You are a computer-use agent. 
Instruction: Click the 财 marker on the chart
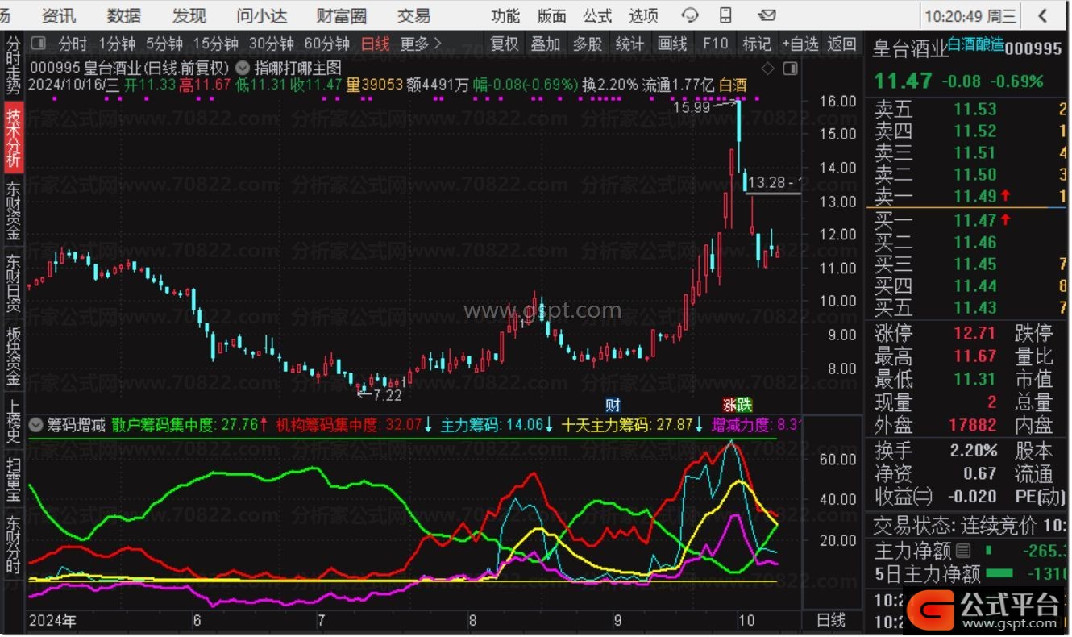(x=613, y=405)
